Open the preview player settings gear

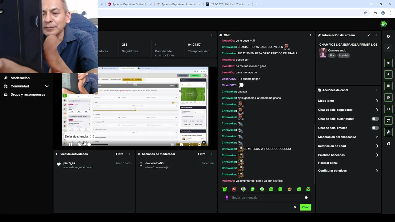click(200, 144)
